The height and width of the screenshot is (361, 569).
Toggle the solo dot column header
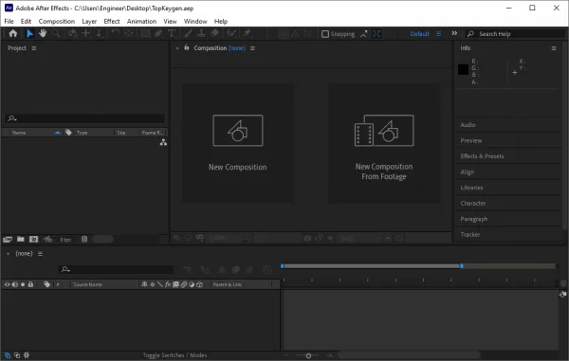[x=23, y=284]
